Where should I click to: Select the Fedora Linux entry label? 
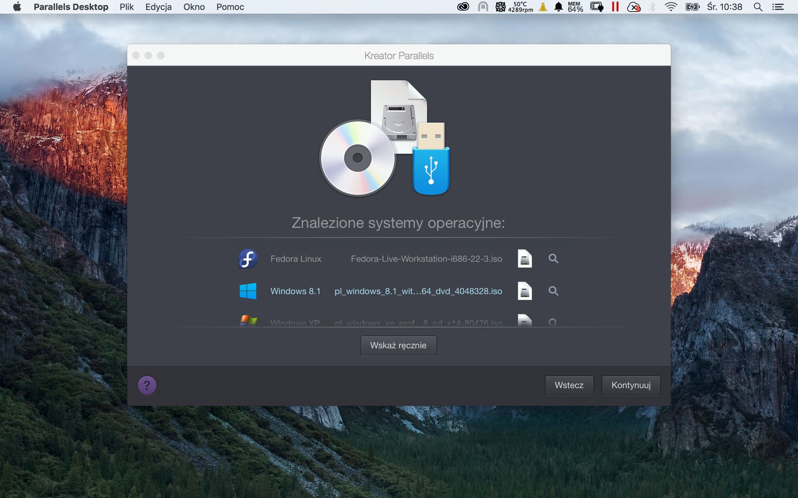[x=296, y=259]
